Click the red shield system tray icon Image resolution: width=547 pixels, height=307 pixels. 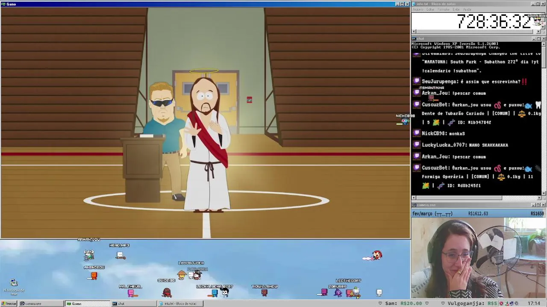click(502, 304)
